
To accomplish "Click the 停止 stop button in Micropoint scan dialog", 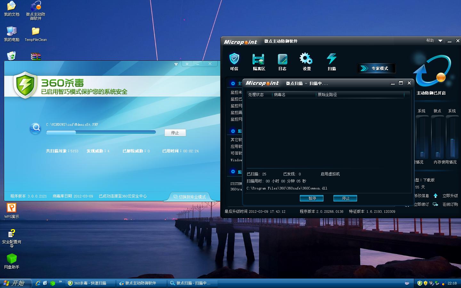I will pos(345,198).
